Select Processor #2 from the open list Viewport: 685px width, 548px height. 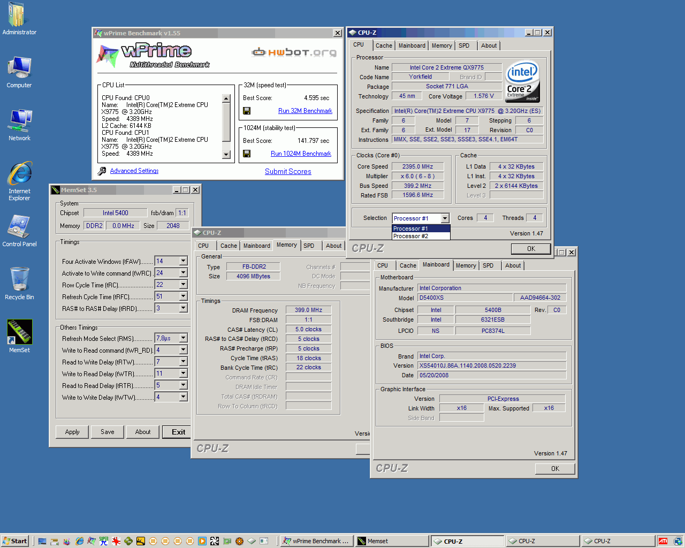coord(421,236)
